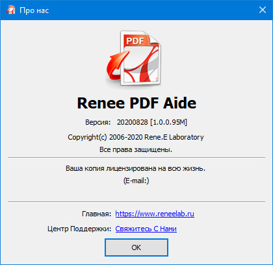Click the Про нас window title

tap(34, 10)
